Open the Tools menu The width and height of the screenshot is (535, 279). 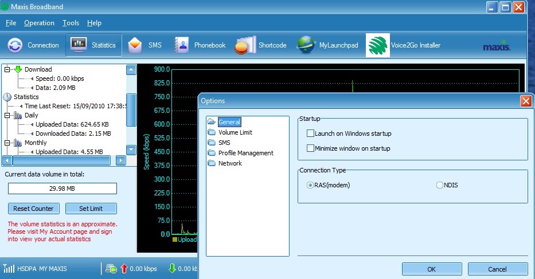[71, 23]
